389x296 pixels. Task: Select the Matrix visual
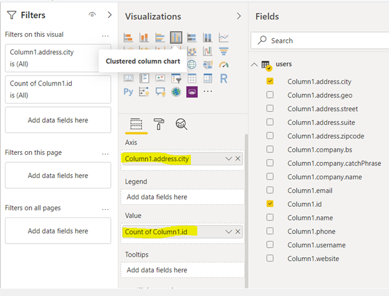coord(208,78)
